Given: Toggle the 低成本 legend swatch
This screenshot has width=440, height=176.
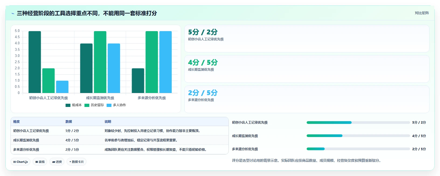Looking at the screenshot, I should [68, 105].
